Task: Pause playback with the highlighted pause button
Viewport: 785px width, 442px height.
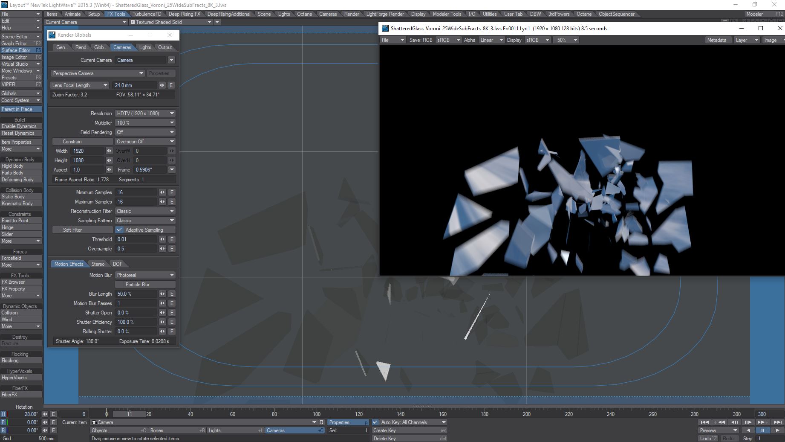Action: tap(762, 430)
